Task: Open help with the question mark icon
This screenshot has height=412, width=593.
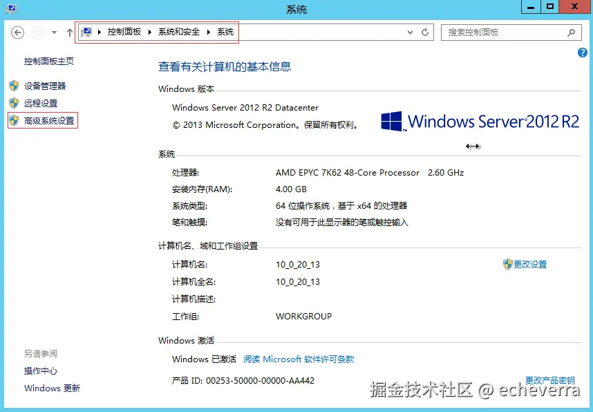Action: click(583, 53)
